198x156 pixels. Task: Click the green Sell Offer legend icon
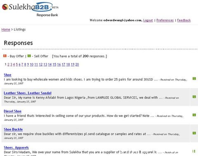[x=29, y=56]
